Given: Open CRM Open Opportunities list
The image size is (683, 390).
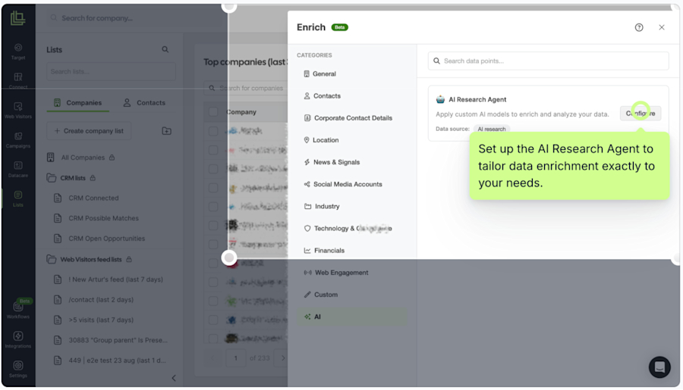Looking at the screenshot, I should point(99,239).
